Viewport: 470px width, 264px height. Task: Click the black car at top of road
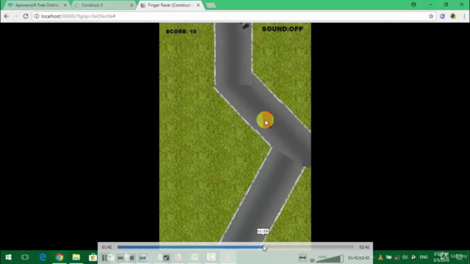click(x=245, y=26)
